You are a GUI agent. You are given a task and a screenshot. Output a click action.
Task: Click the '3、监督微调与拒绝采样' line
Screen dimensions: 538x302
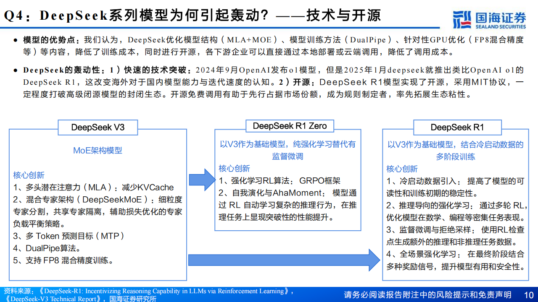[456, 236]
